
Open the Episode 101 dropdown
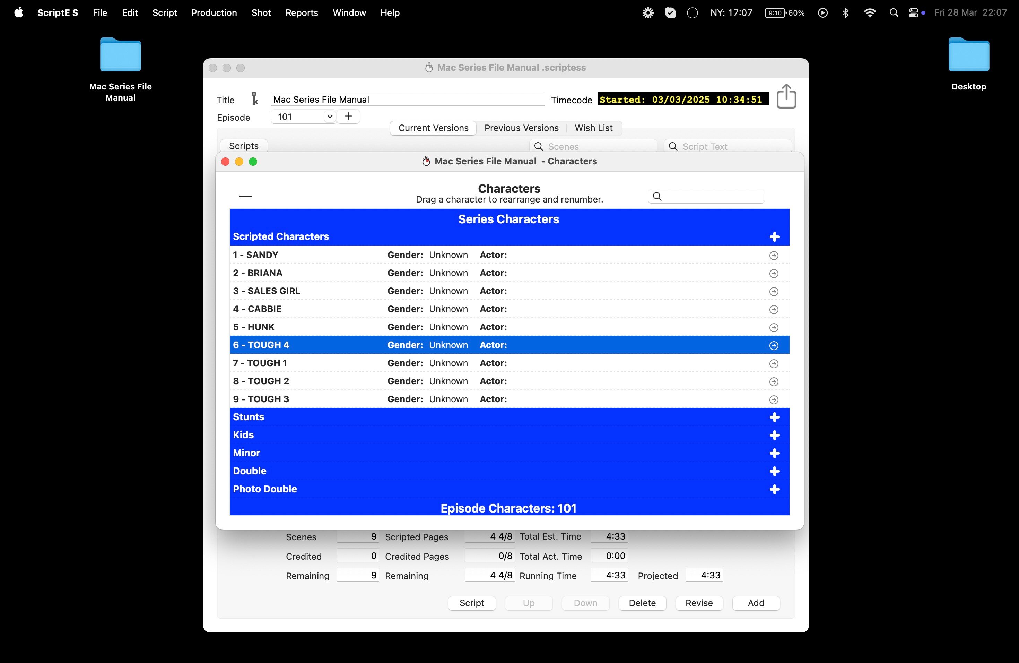pyautogui.click(x=329, y=117)
